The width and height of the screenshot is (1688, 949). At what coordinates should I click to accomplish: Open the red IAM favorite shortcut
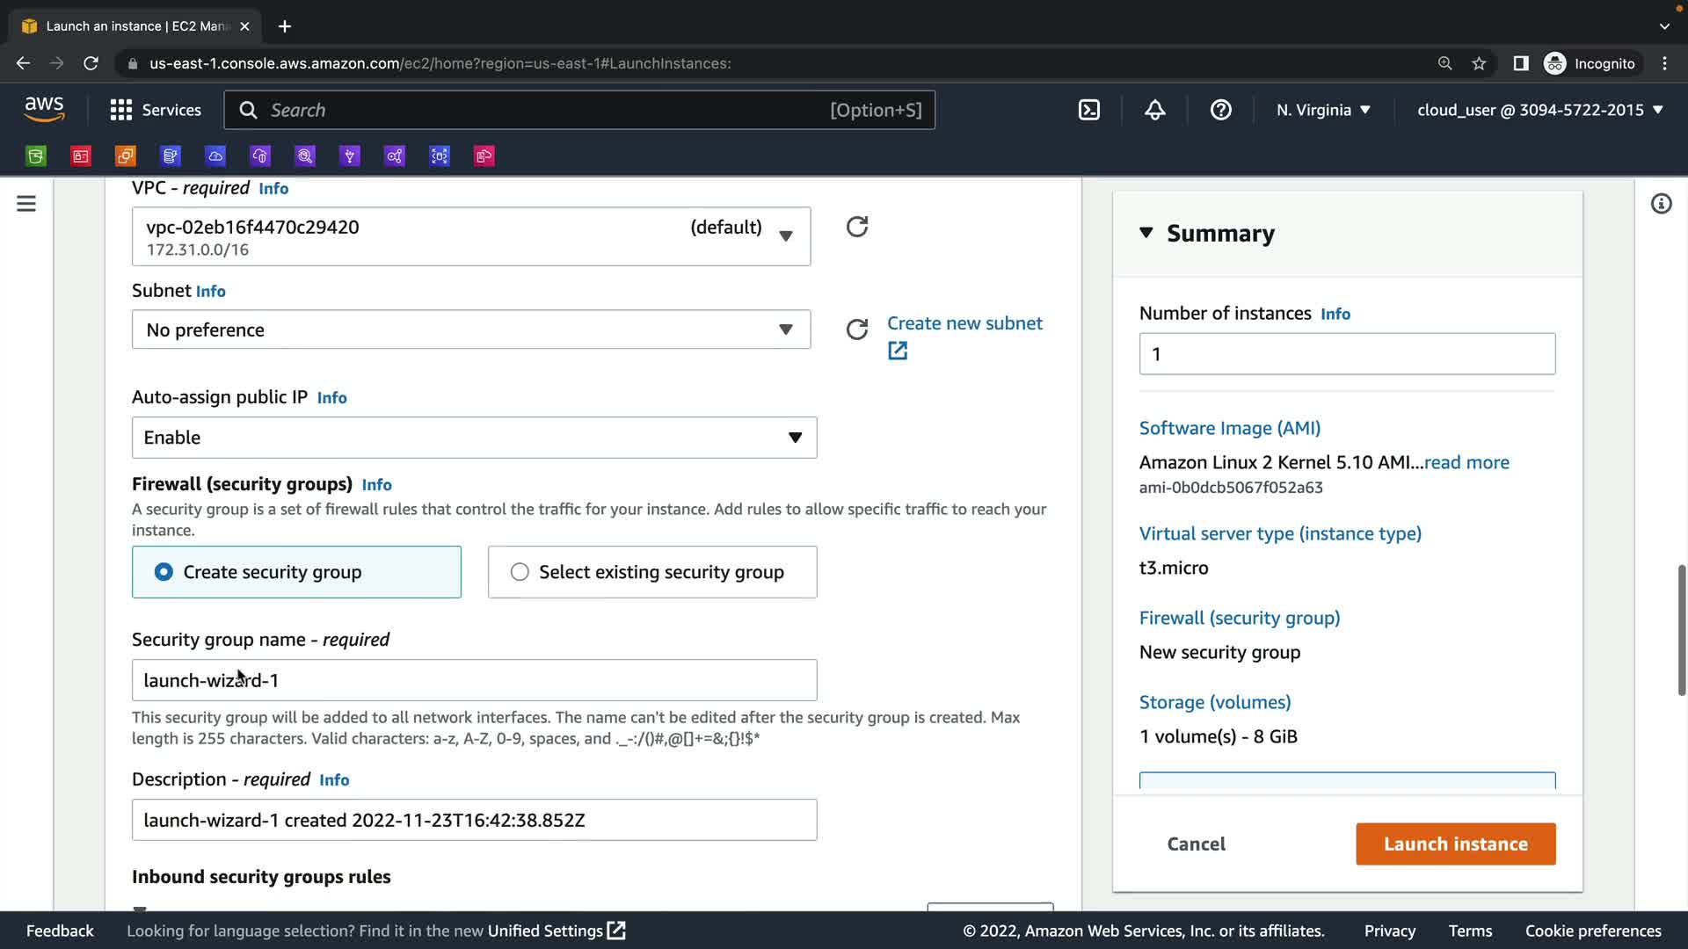tap(81, 156)
